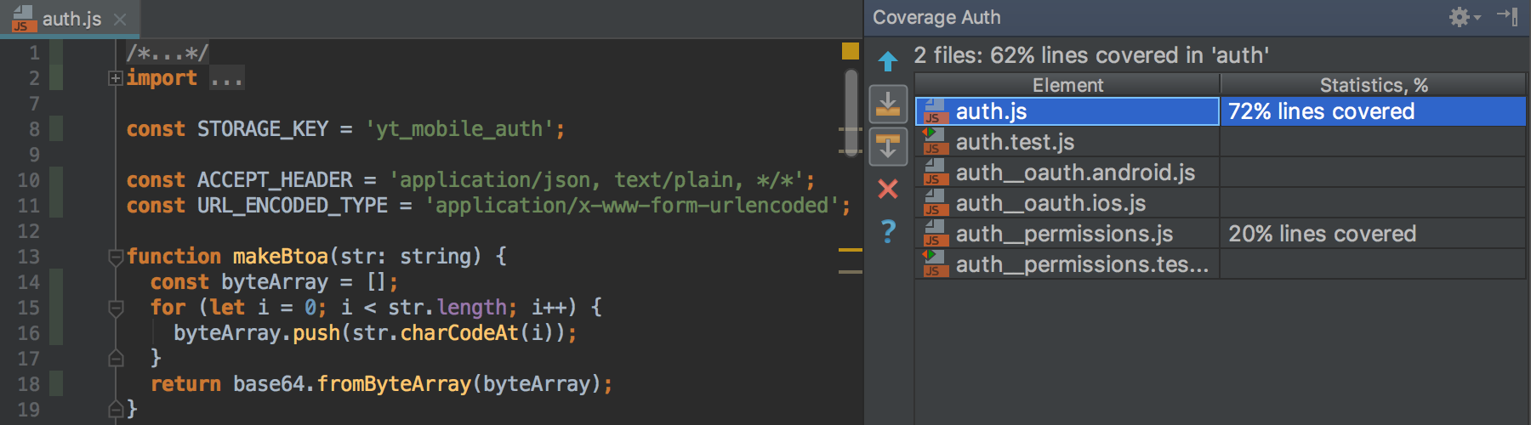Expand the collapsed comment /*...*/ on line 1
Viewport: 1531px width, 425px height.
point(167,53)
